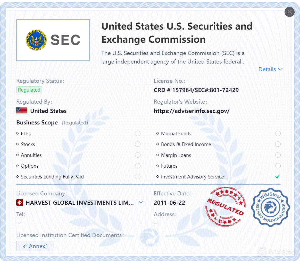
Task: Click the ETFs business scope label
Action: pyautogui.click(x=26, y=133)
